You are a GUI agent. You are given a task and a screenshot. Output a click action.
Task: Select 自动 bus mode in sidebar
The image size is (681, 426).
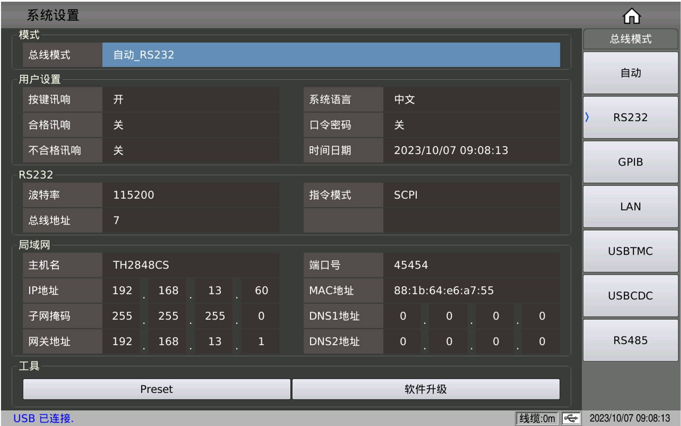click(x=630, y=73)
